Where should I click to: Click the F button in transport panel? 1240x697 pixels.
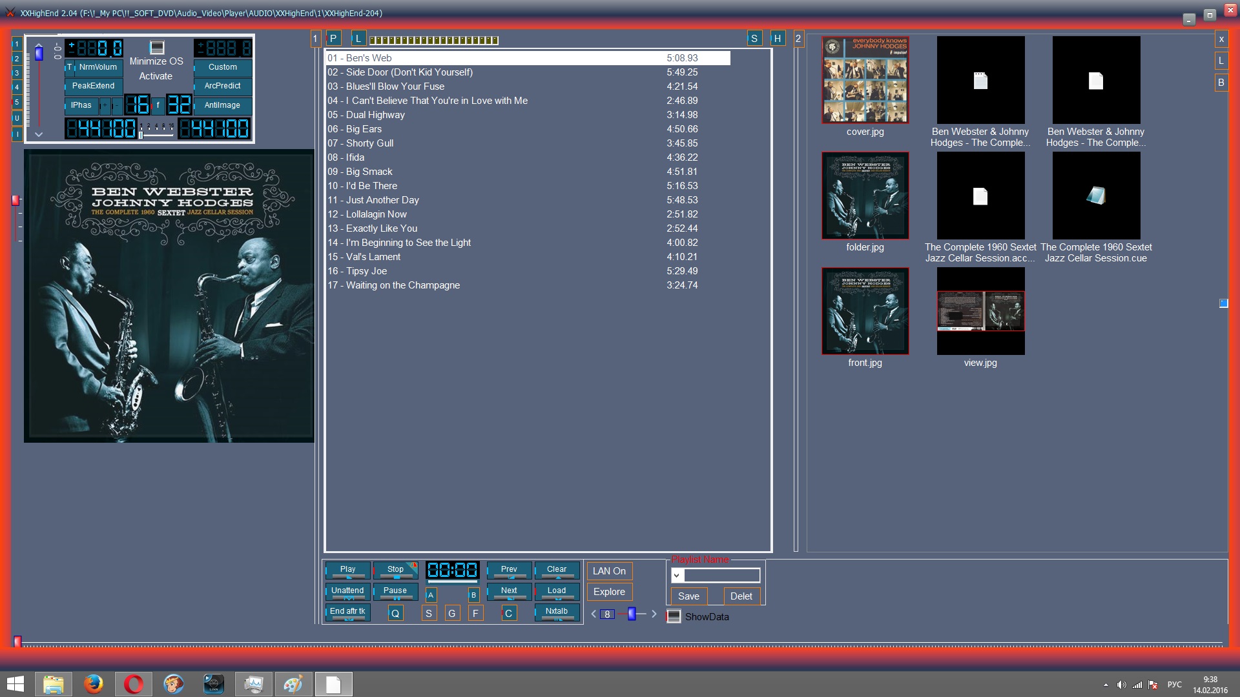coord(475,614)
